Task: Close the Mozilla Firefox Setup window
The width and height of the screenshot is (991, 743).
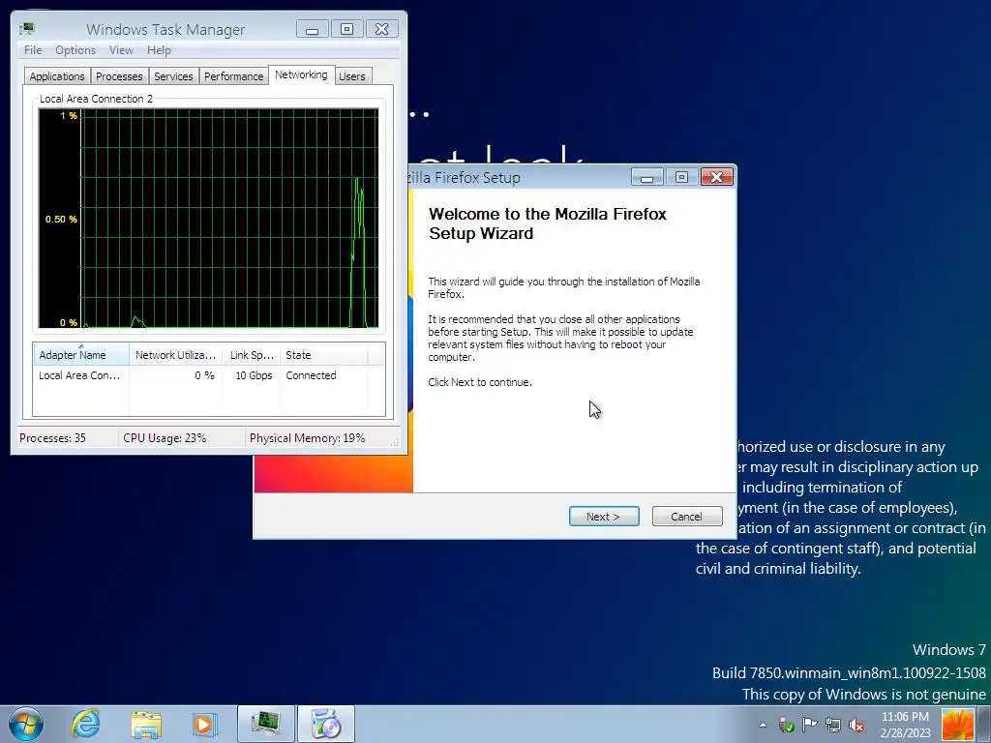Action: (717, 177)
